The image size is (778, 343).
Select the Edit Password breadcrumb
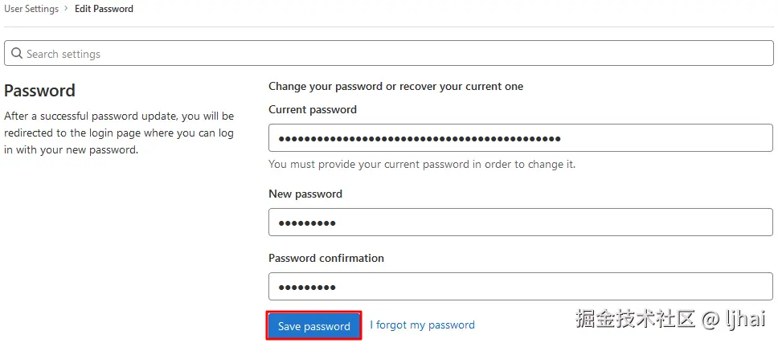(x=104, y=9)
